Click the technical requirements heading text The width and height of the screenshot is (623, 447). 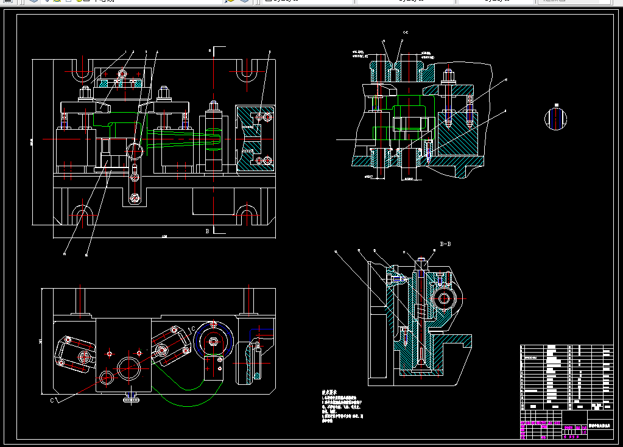[329, 393]
